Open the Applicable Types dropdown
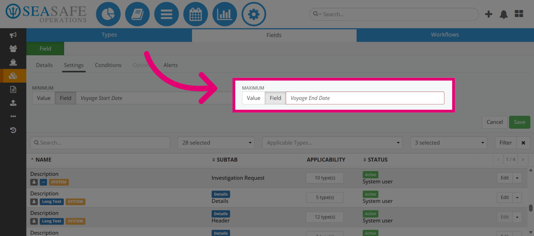Image resolution: width=534 pixels, height=236 pixels. [x=332, y=143]
